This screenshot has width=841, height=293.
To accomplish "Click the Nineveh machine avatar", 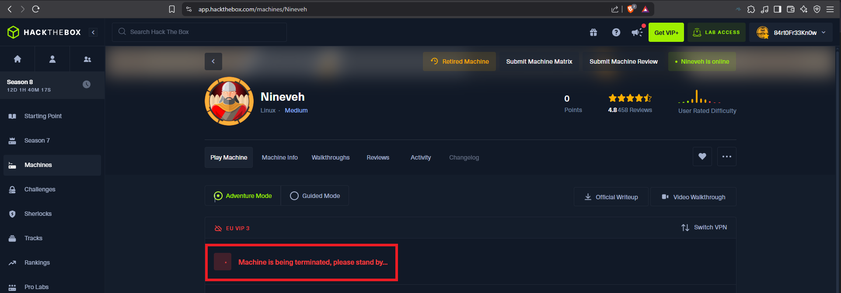I will tap(229, 101).
